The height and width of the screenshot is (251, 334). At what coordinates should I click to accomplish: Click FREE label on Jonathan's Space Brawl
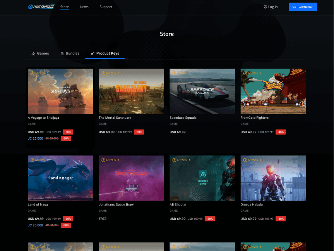[x=103, y=219]
